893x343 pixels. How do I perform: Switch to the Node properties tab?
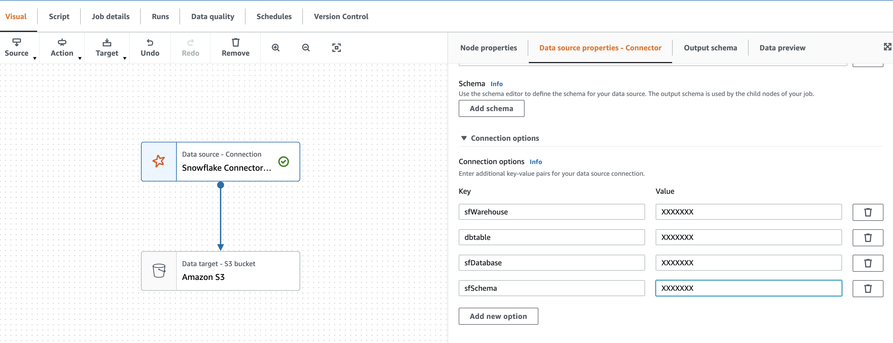point(488,48)
